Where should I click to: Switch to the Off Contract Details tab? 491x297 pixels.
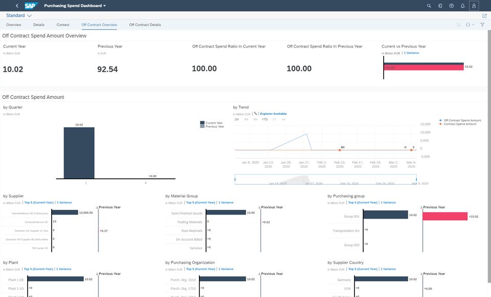[145, 25]
